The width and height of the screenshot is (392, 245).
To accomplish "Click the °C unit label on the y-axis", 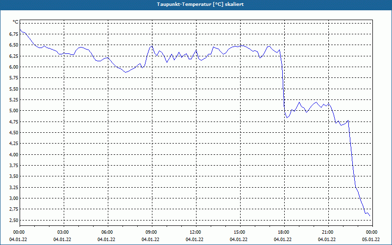I will pos(16,22).
